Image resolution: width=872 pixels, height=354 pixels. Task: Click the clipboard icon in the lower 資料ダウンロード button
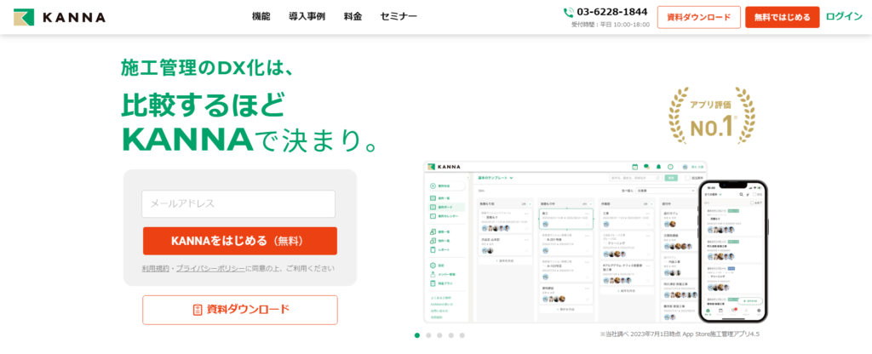click(x=198, y=310)
